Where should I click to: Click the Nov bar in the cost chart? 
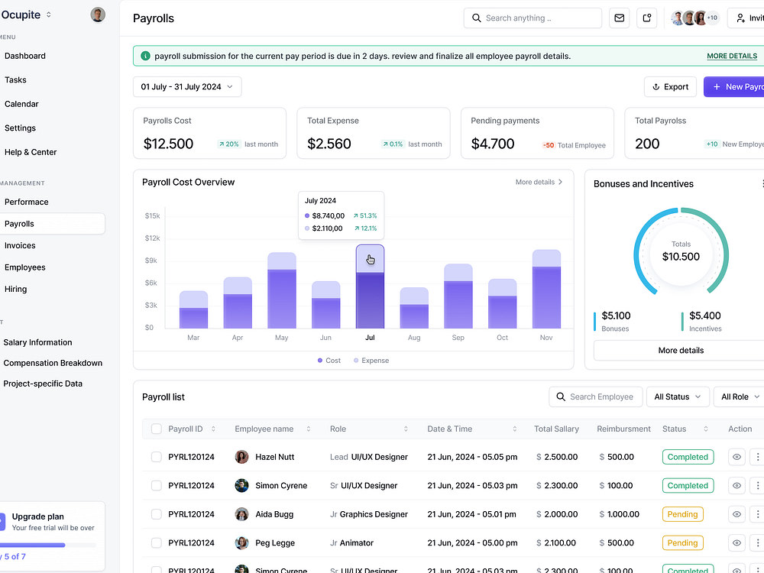546,289
